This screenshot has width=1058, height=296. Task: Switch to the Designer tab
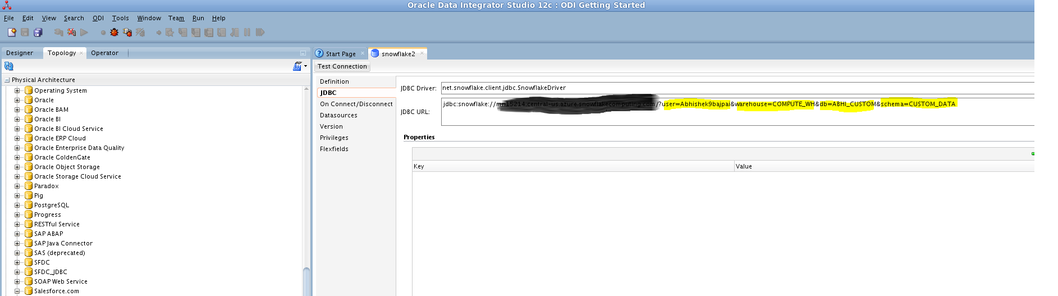(x=20, y=53)
